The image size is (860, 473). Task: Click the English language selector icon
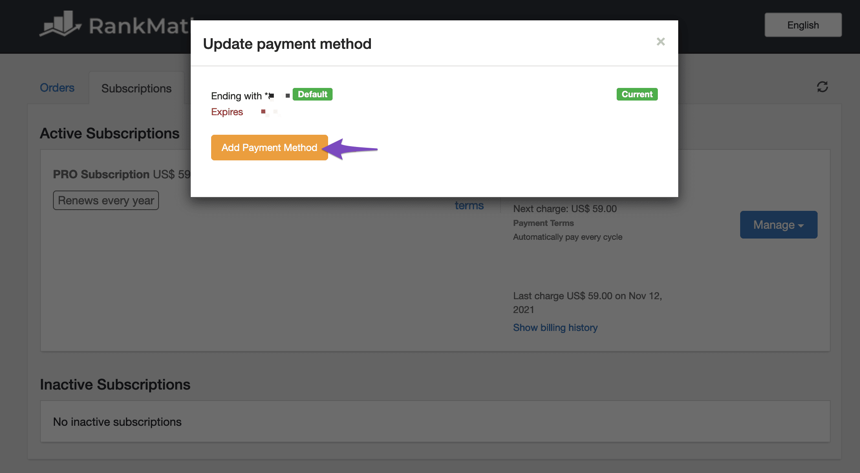803,24
